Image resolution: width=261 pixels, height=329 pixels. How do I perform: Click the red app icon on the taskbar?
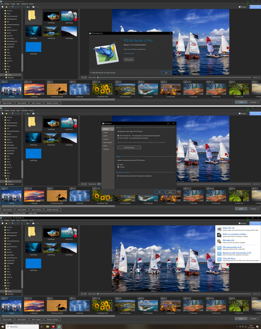coord(53,327)
